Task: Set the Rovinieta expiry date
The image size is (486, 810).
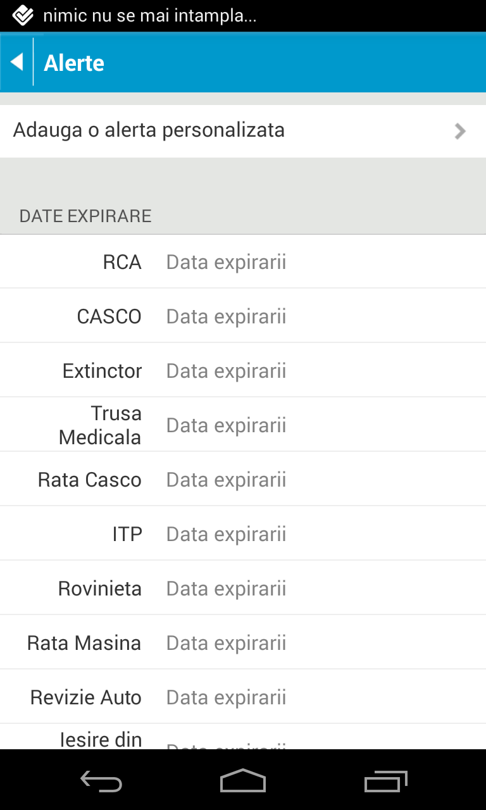Action: (226, 589)
